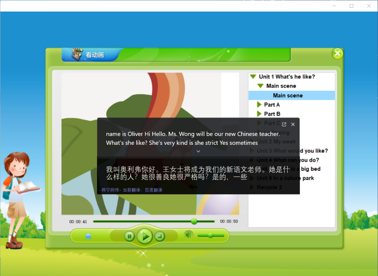
Task: Expand the subtitle overlay chevron
Action: pyautogui.click(x=198, y=151)
